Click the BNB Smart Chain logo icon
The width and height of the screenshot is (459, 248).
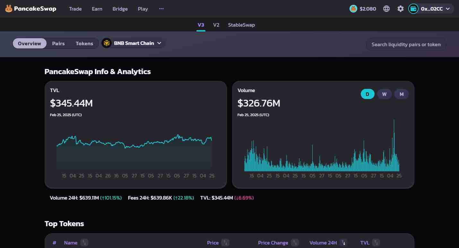107,43
